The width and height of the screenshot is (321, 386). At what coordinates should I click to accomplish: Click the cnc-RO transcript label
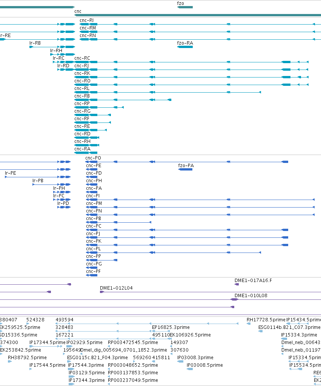tap(83, 81)
